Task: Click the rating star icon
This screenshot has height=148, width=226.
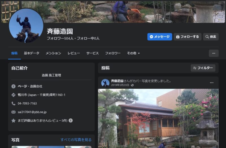Action: pyautogui.click(x=13, y=121)
